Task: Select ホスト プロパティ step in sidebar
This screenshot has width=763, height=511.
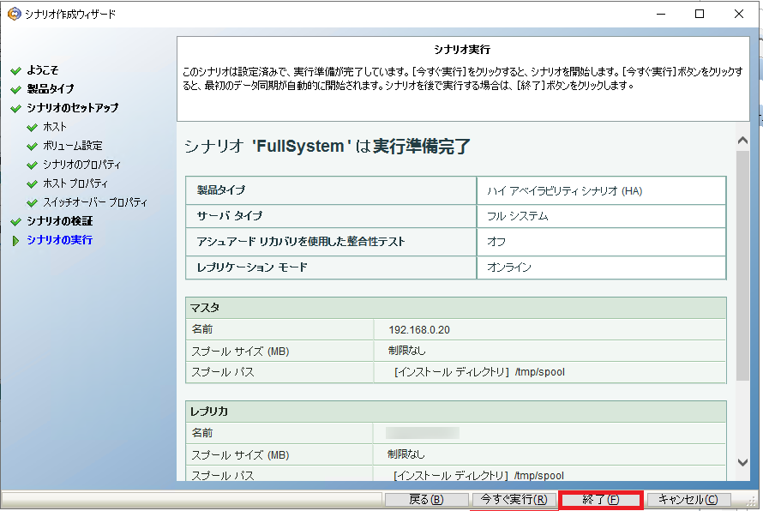Action: (75, 183)
